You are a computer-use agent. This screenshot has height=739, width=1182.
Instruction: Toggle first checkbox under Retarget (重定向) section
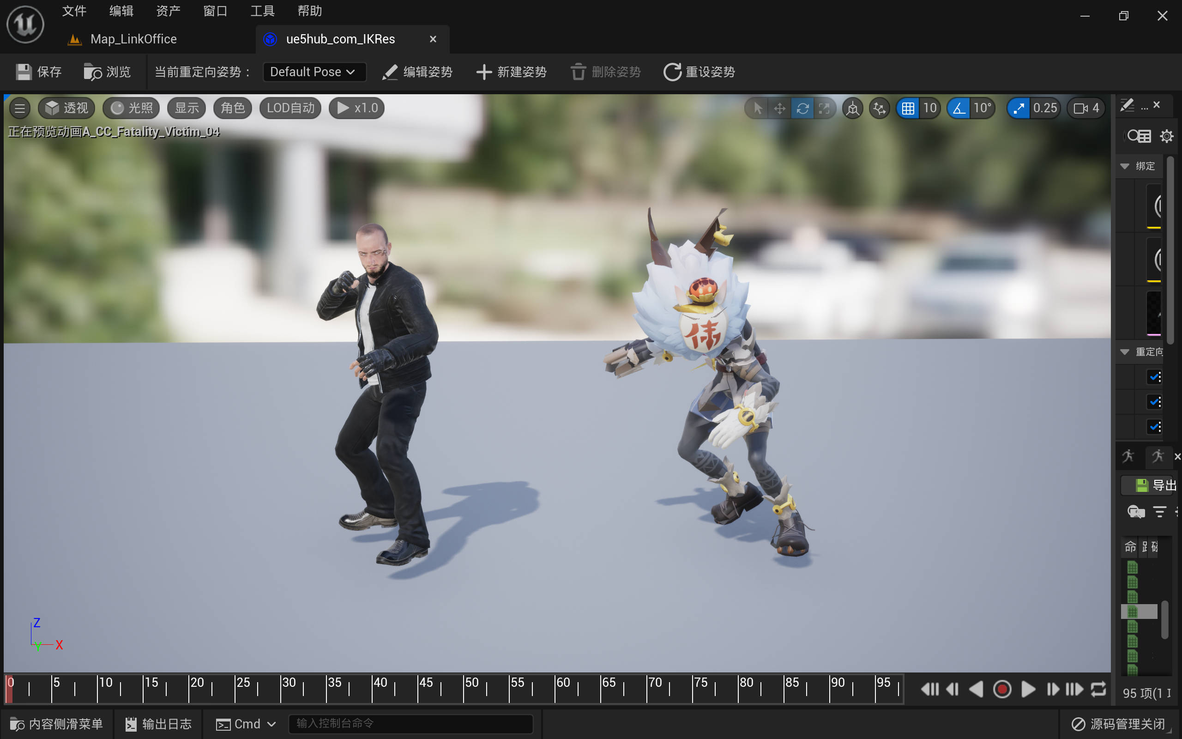(1155, 377)
